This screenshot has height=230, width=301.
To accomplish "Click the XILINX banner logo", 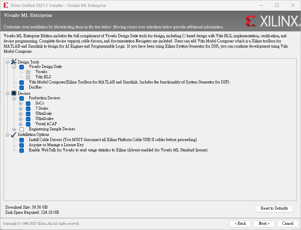I will click(273, 21).
